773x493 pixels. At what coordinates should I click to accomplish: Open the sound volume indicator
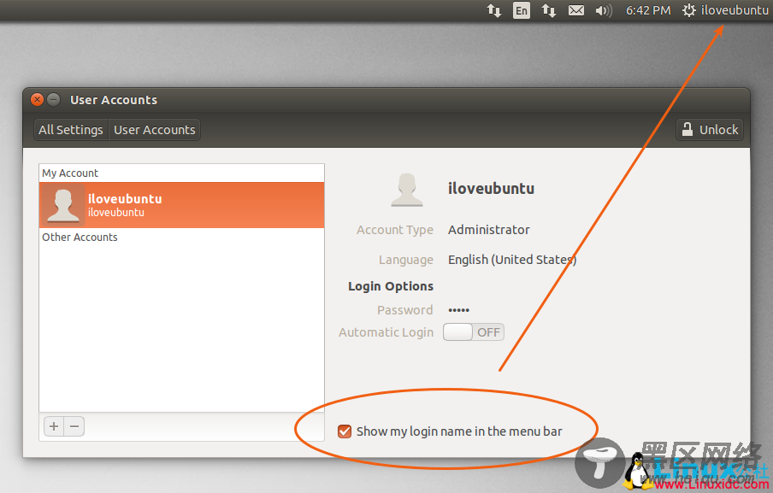604,10
